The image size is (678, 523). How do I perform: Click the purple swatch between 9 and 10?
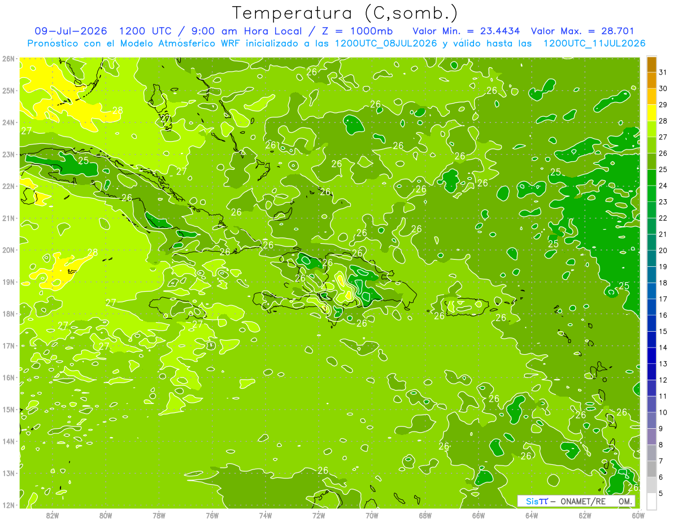651,420
